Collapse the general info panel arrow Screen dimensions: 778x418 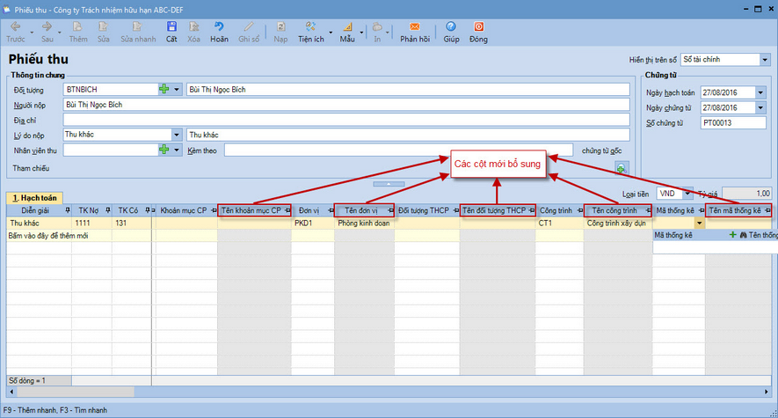tap(389, 184)
